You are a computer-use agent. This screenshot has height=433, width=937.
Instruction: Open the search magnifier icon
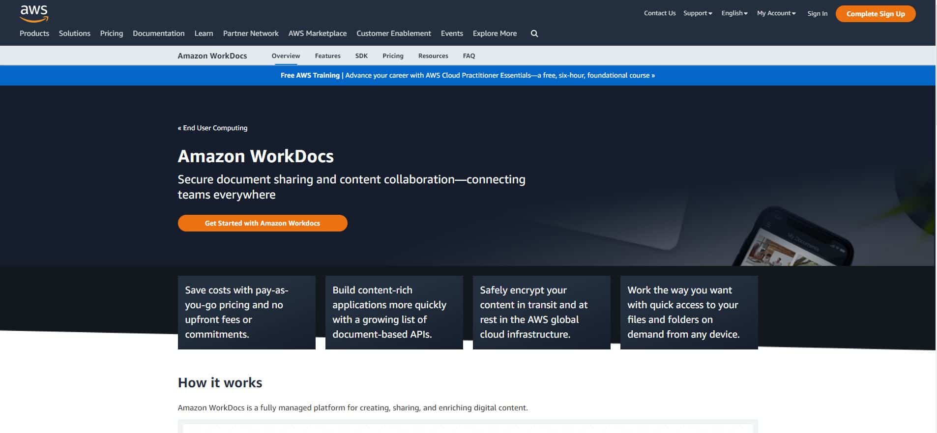click(534, 33)
